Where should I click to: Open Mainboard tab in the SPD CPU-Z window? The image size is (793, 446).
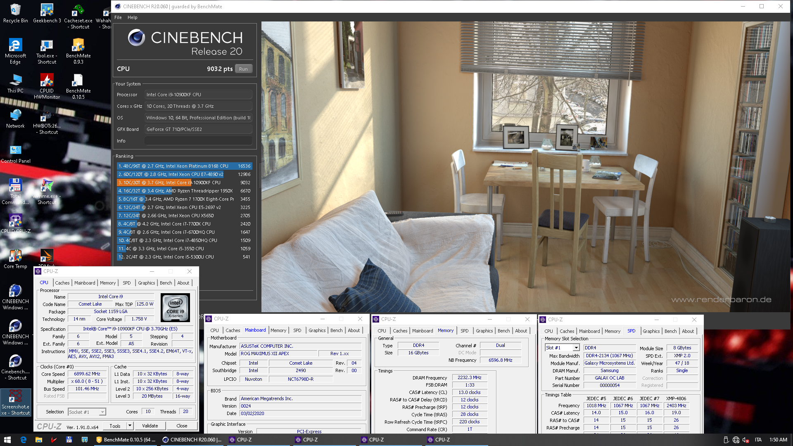[589, 331]
